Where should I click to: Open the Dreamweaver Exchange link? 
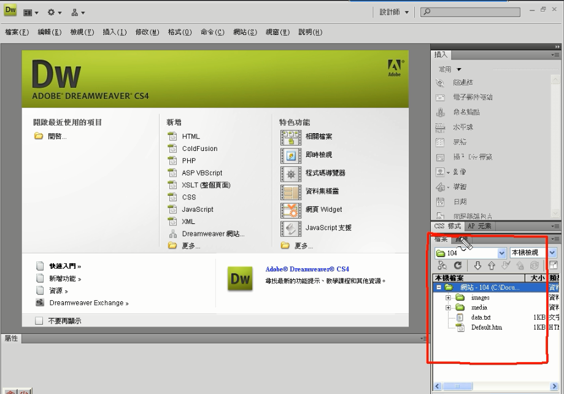coord(89,303)
